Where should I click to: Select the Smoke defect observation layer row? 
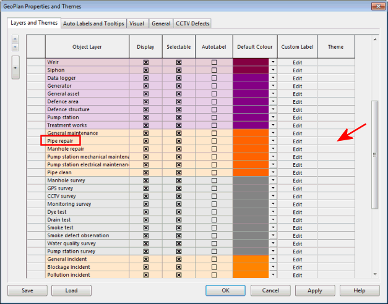pos(87,235)
